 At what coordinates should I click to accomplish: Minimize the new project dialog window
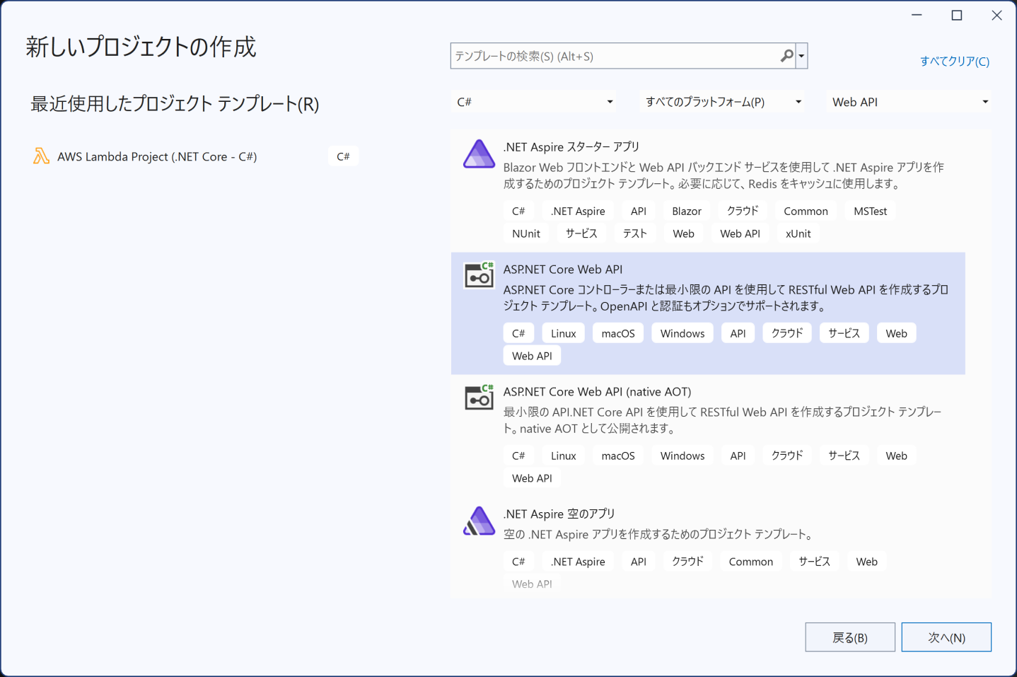coord(917,15)
